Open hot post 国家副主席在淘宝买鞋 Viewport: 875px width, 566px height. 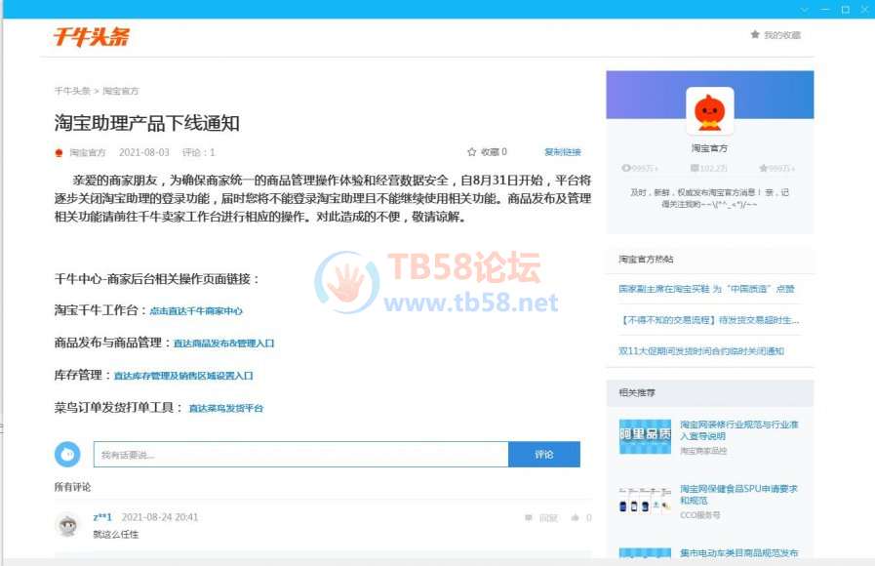pyautogui.click(x=706, y=289)
